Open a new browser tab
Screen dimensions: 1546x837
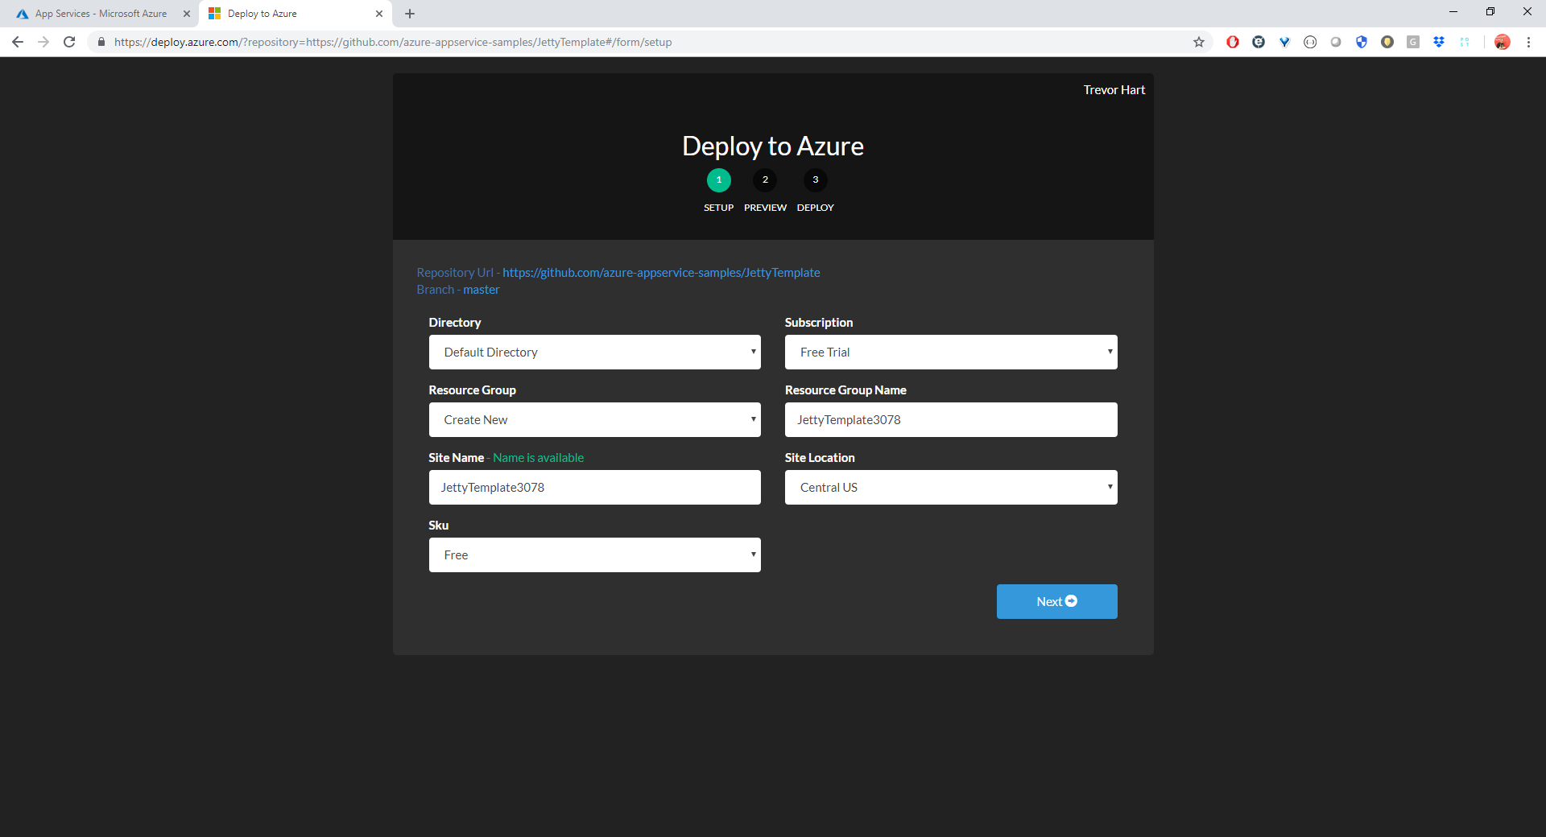point(410,14)
